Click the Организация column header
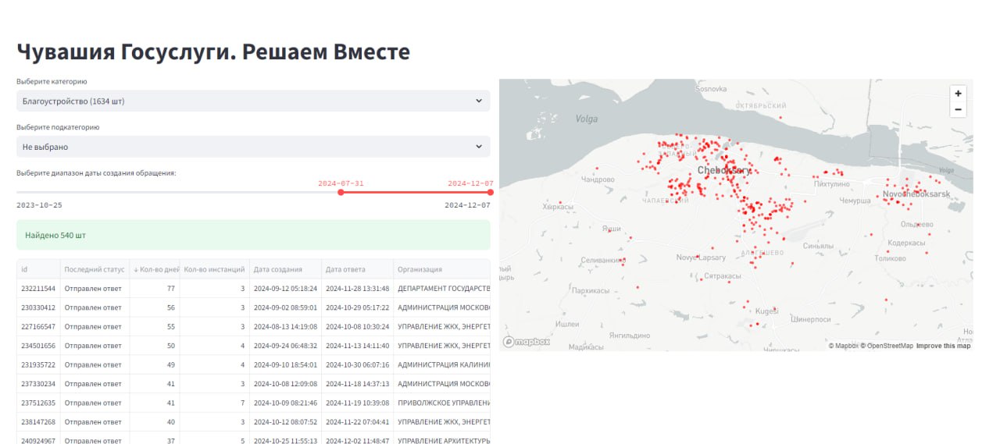 coord(420,269)
